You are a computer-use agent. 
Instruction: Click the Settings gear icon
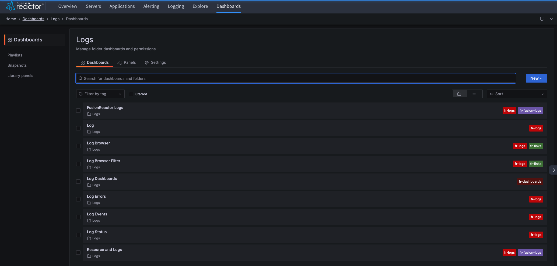pos(147,63)
